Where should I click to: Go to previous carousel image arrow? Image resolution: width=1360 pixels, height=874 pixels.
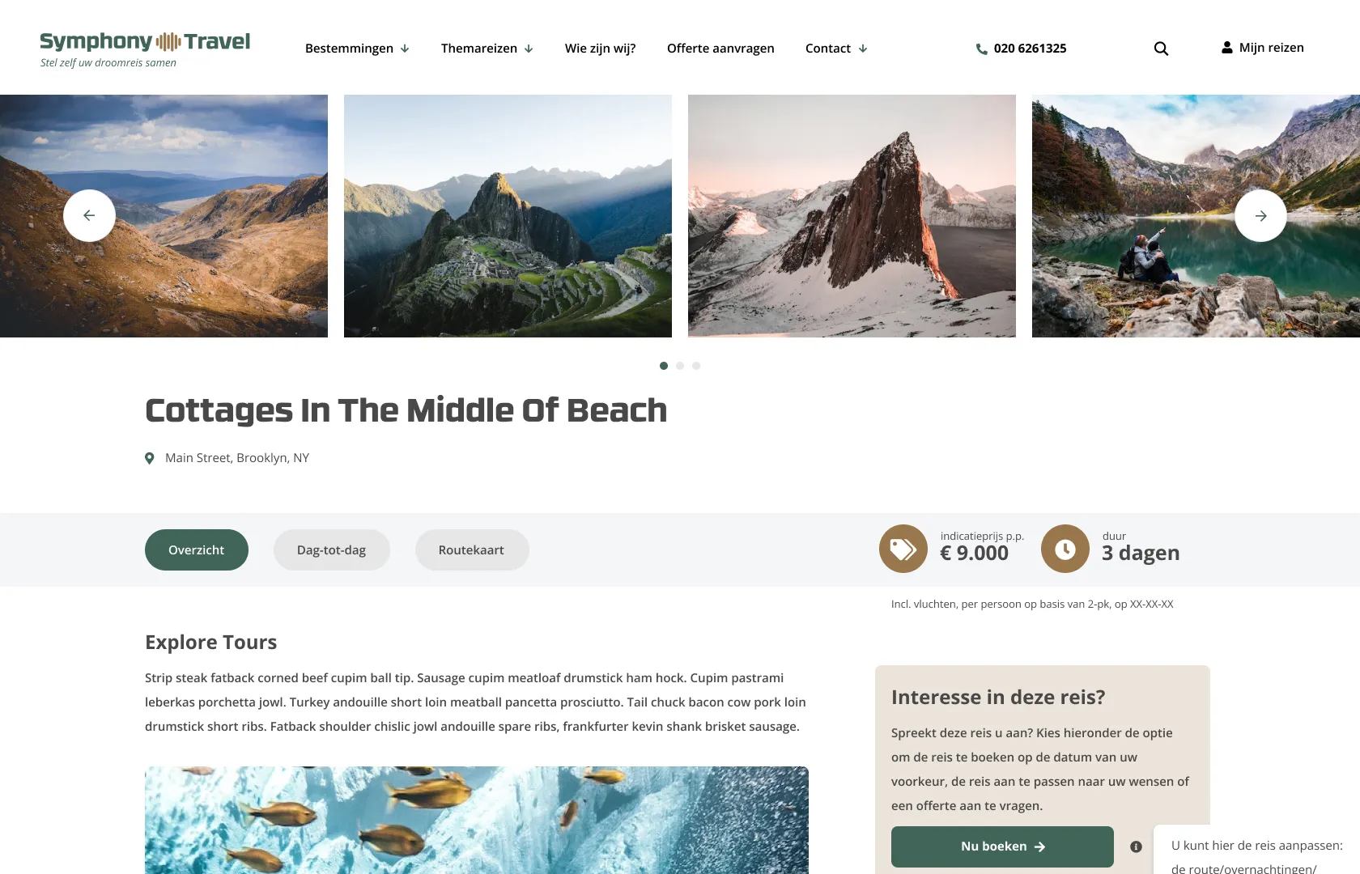click(89, 215)
